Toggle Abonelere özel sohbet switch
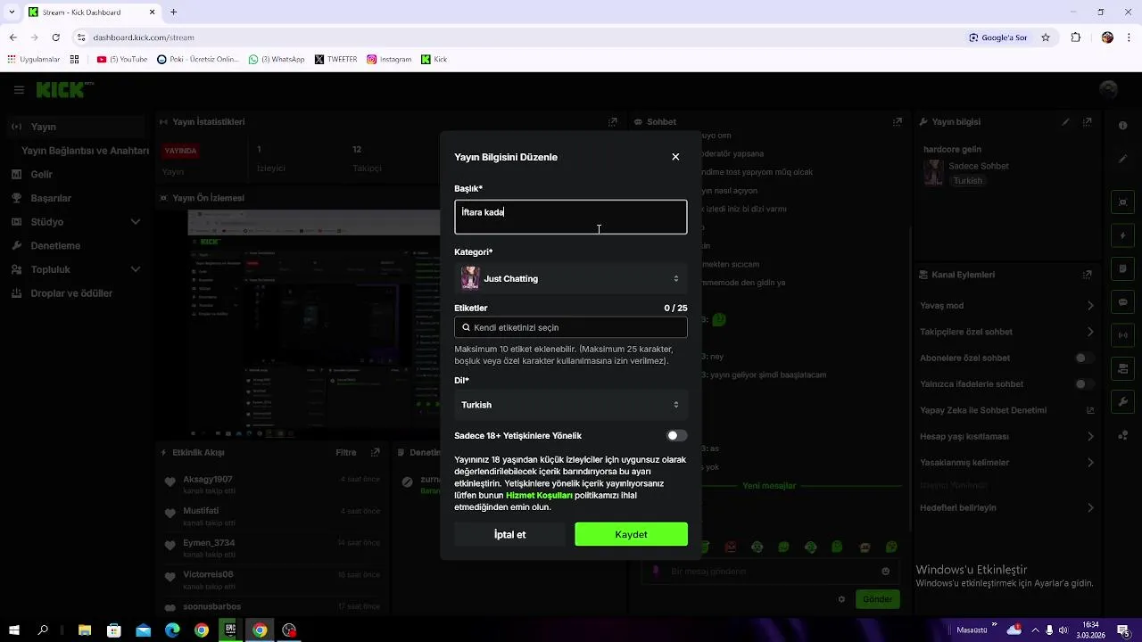This screenshot has height=642, width=1142. click(1084, 358)
